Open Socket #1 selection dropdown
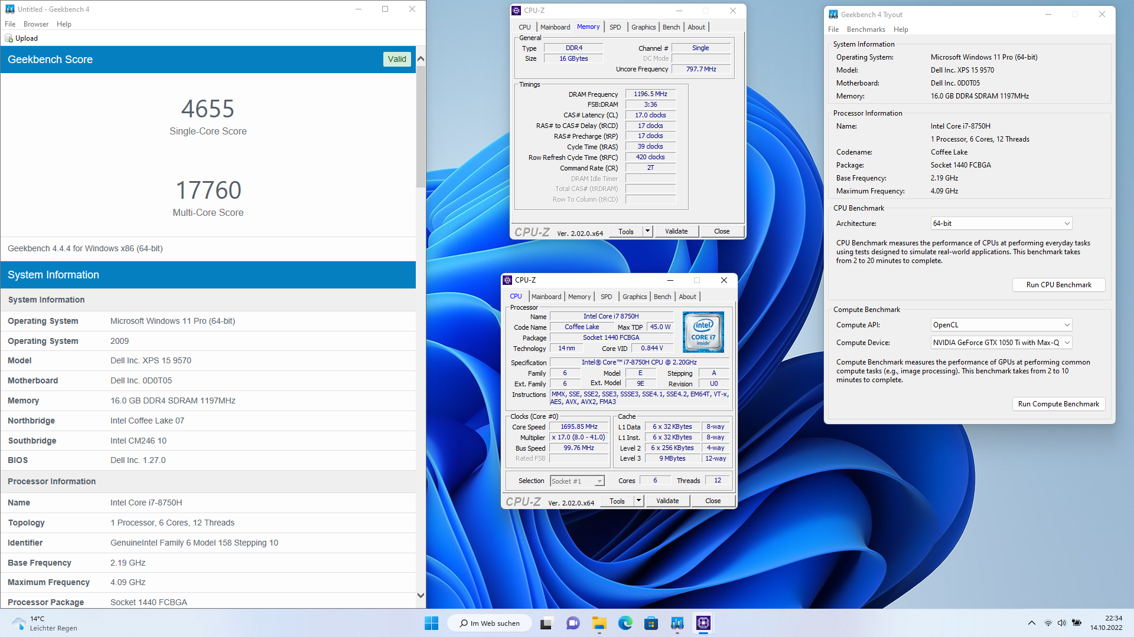Viewport: 1134px width, 637px height. point(577,481)
